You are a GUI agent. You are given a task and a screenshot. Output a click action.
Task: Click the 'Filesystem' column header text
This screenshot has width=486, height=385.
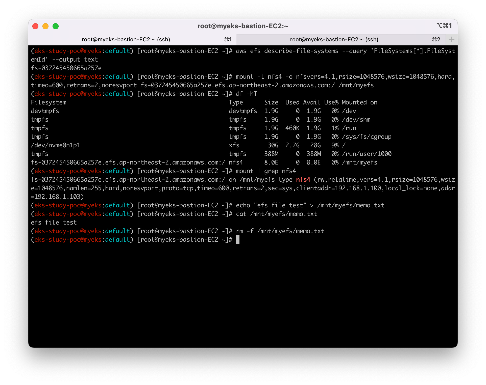pyautogui.click(x=48, y=102)
